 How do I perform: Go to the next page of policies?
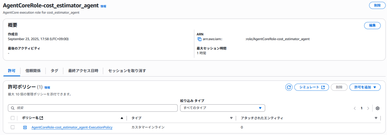click(368, 108)
